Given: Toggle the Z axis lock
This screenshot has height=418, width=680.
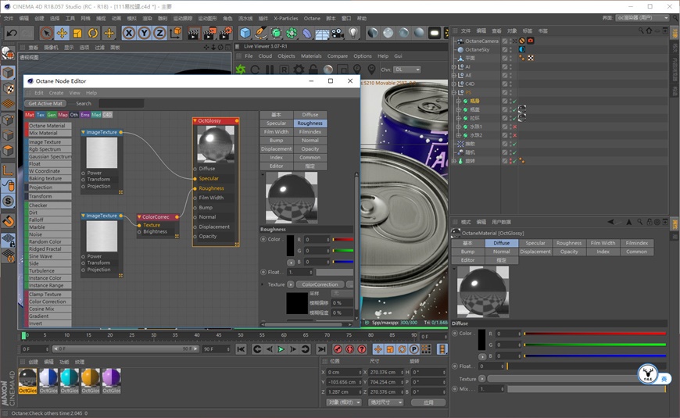Looking at the screenshot, I should (160, 33).
